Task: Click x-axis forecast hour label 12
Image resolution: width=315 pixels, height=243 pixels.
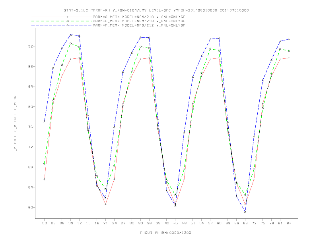Action: [x=80, y=223]
